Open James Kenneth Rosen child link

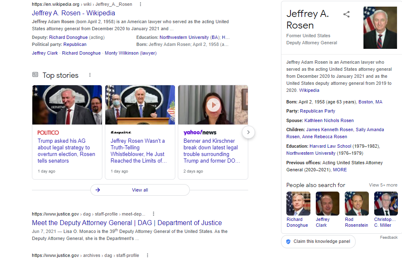pos(329,130)
